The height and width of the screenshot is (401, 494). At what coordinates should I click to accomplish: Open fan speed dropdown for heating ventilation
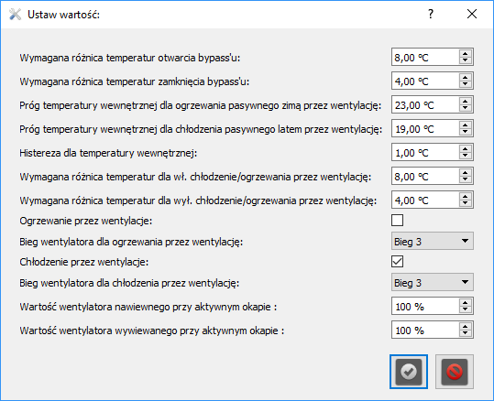(433, 242)
